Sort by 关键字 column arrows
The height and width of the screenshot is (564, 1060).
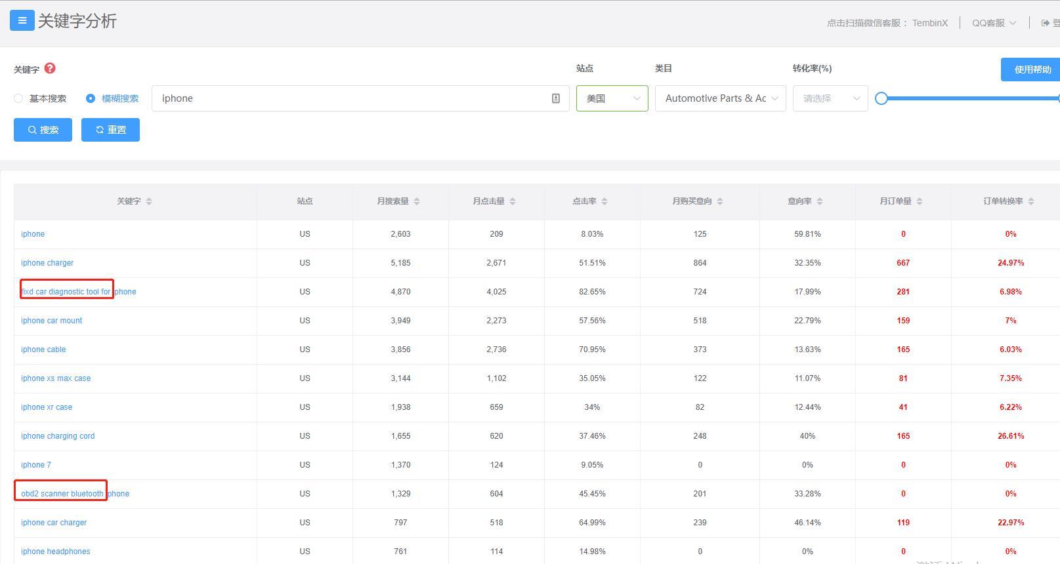click(x=149, y=201)
